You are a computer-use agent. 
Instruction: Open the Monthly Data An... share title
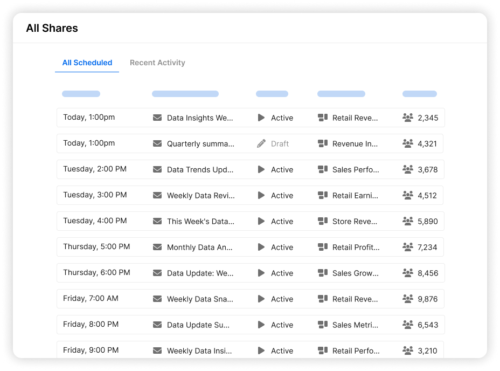click(199, 247)
